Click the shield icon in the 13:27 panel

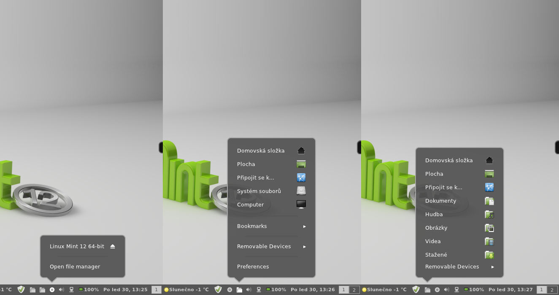416,290
